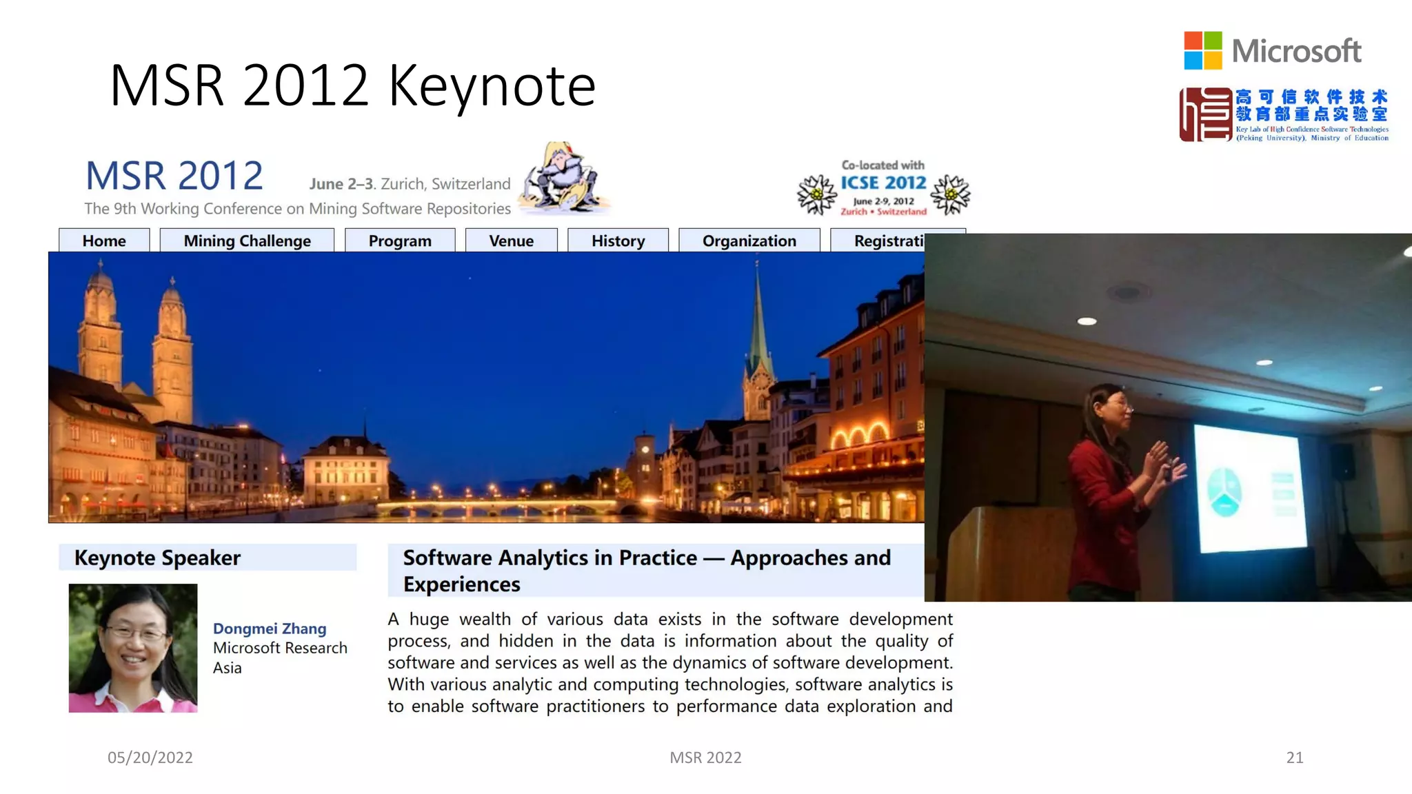Click the left edelweiss flower icon
The image size is (1412, 794).
click(x=817, y=194)
